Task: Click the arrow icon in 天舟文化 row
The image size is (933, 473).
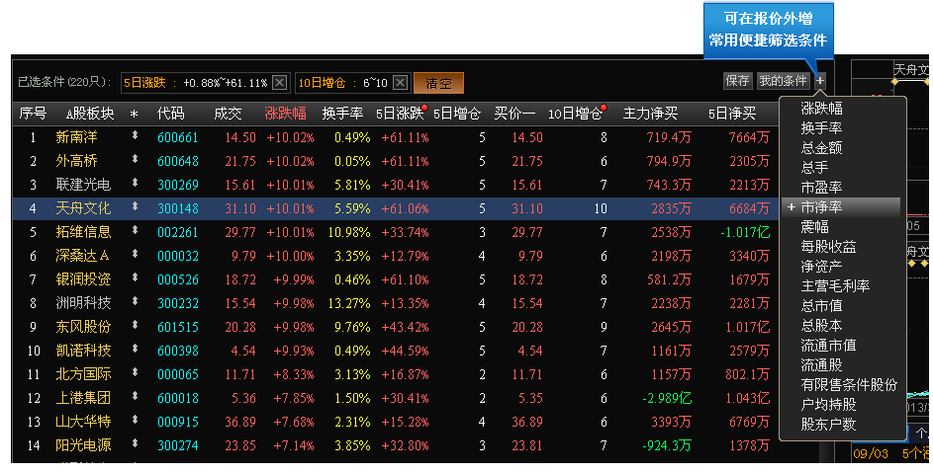Action: coord(136,206)
